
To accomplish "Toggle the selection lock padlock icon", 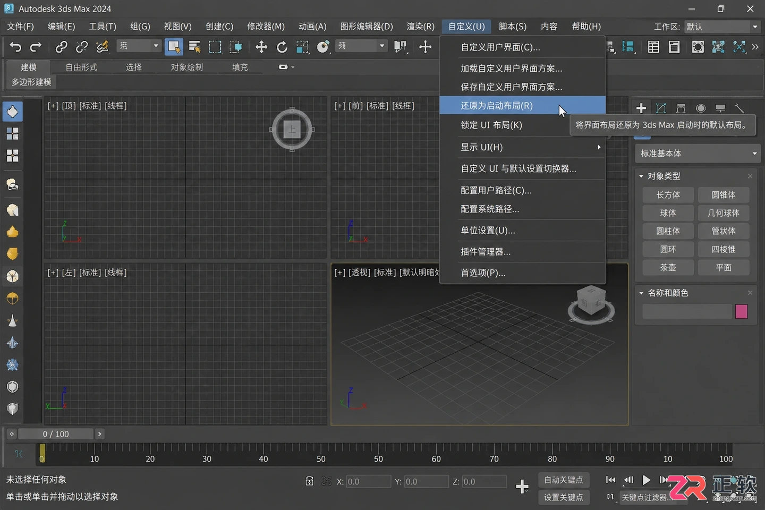I will 309,481.
